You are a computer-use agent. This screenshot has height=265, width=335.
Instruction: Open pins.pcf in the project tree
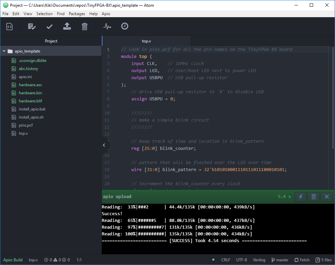26,125
